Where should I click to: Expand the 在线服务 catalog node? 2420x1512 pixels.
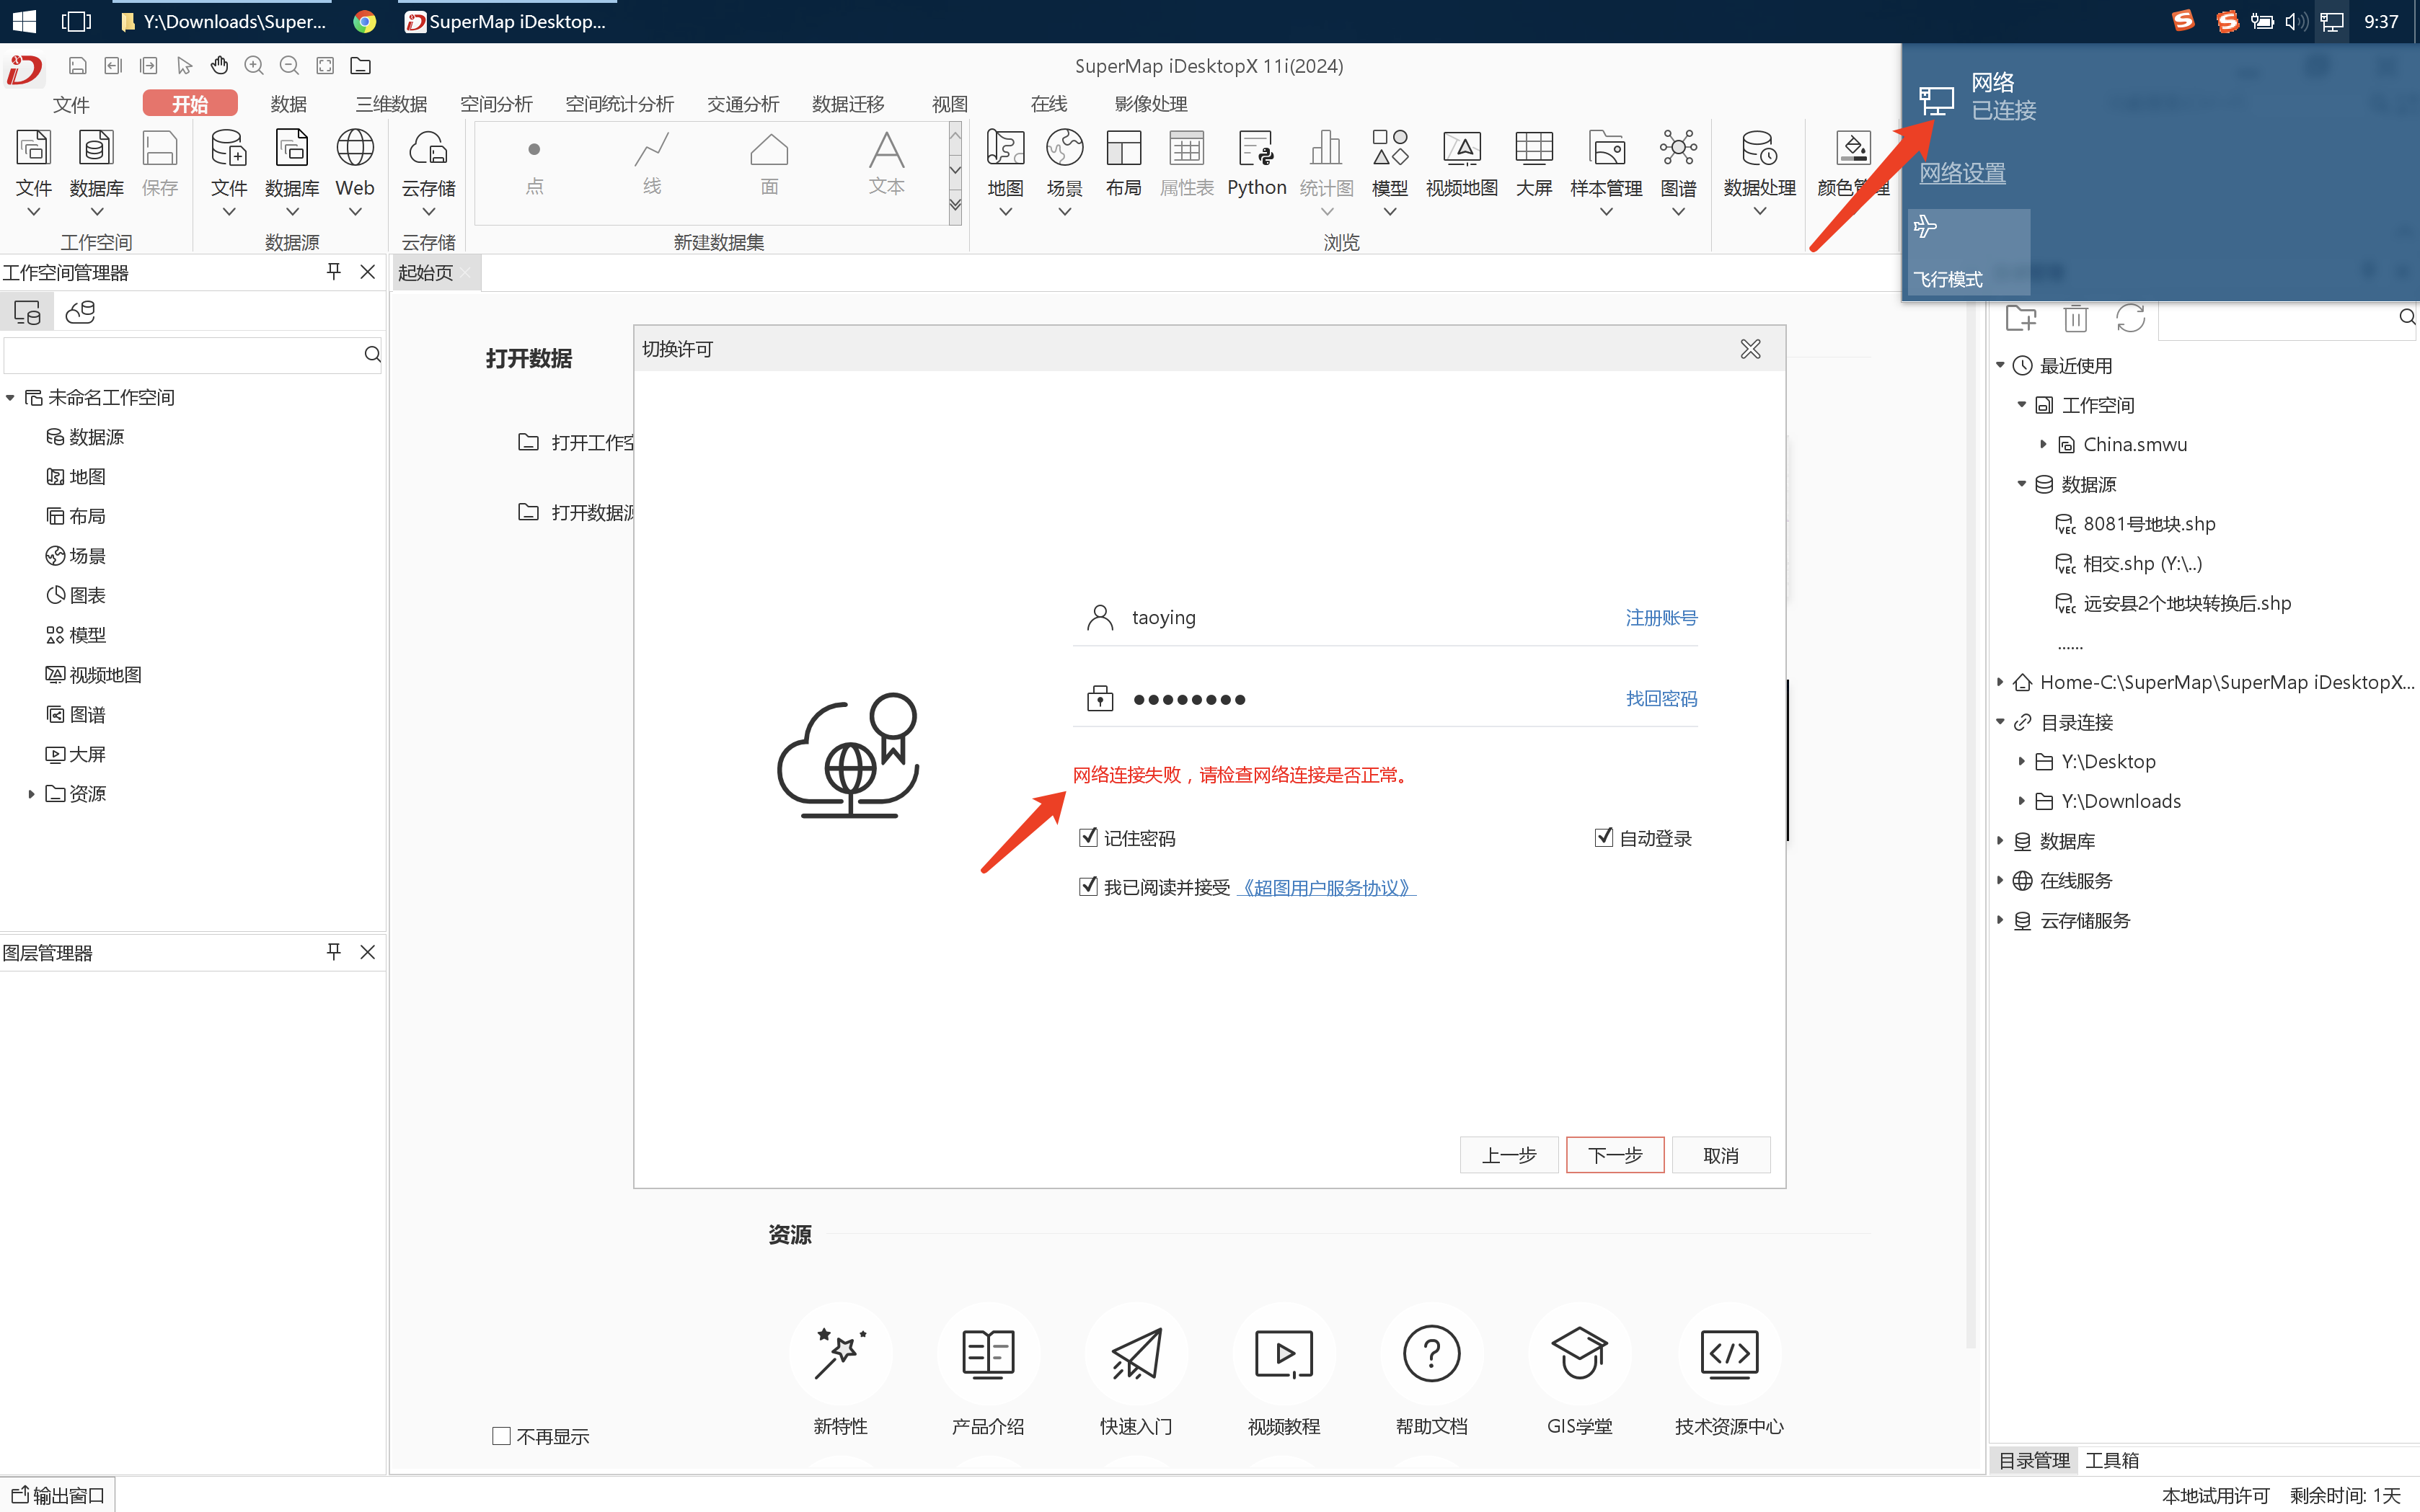tap(2000, 880)
